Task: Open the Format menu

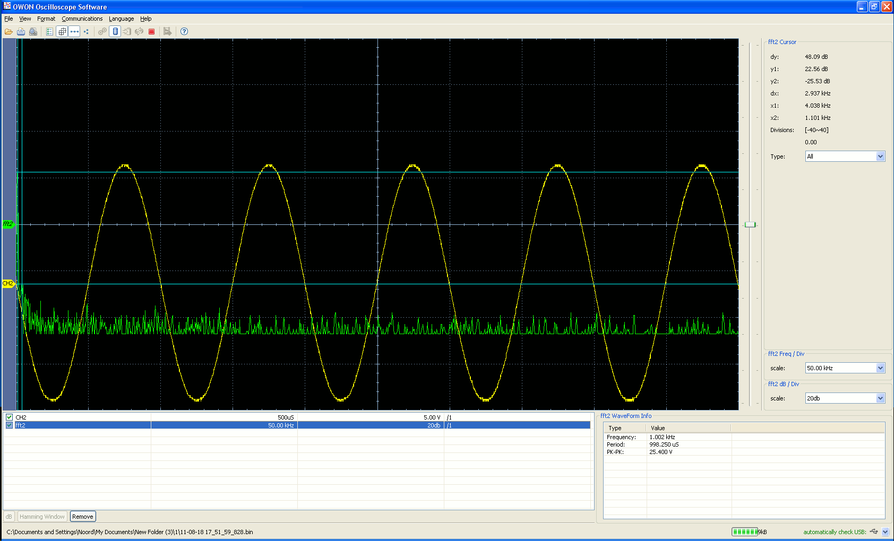Action: point(46,19)
